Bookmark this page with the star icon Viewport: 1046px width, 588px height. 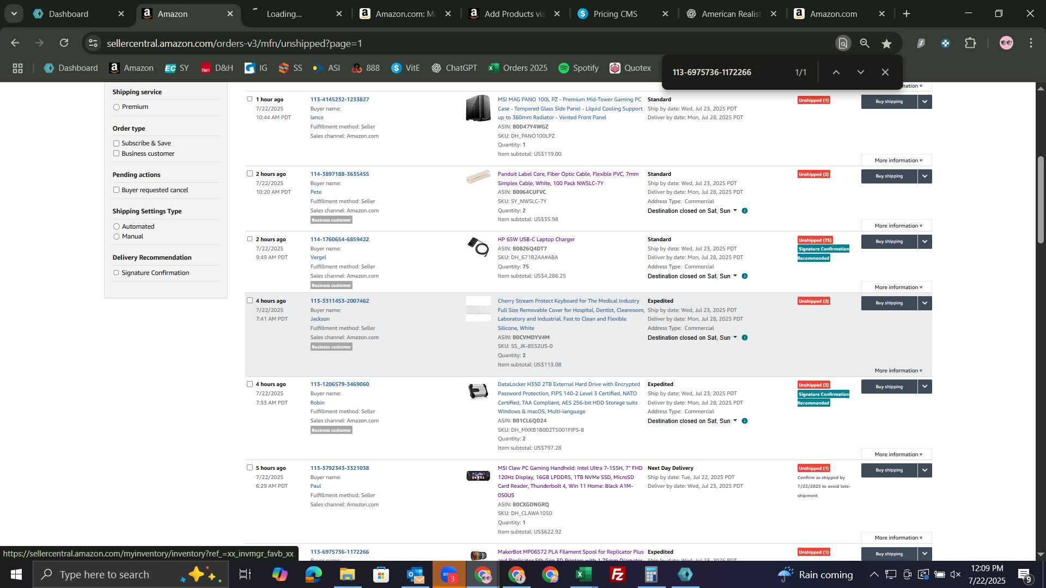point(886,44)
